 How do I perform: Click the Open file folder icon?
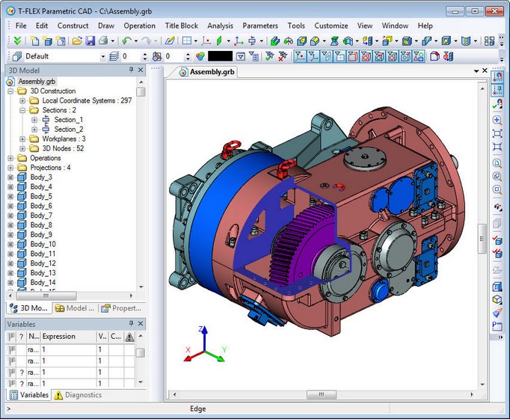pos(76,40)
